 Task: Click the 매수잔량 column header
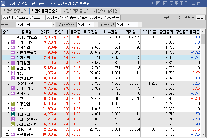(111, 32)
